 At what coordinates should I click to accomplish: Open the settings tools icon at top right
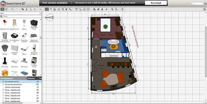[x=204, y=9]
